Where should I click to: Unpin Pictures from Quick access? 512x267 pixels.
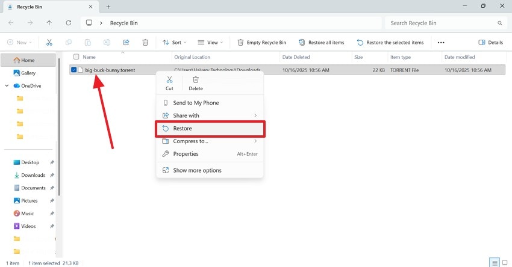pos(52,200)
